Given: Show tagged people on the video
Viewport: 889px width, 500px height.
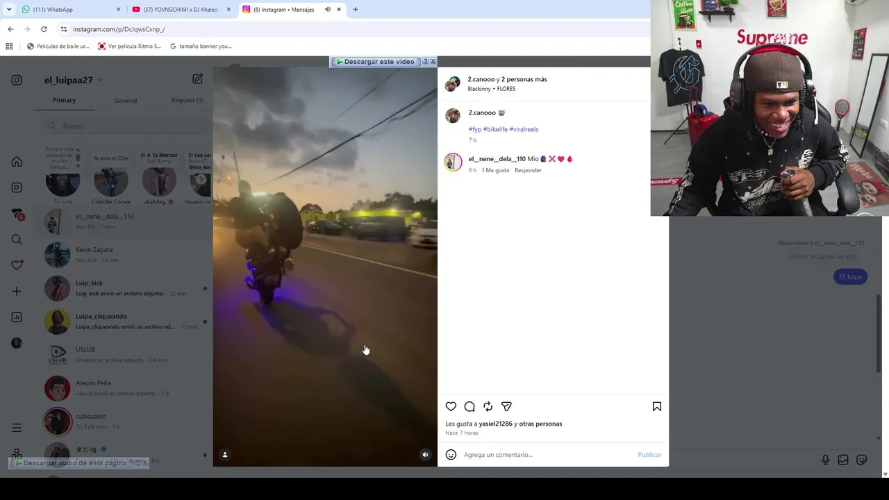Looking at the screenshot, I should [x=225, y=455].
